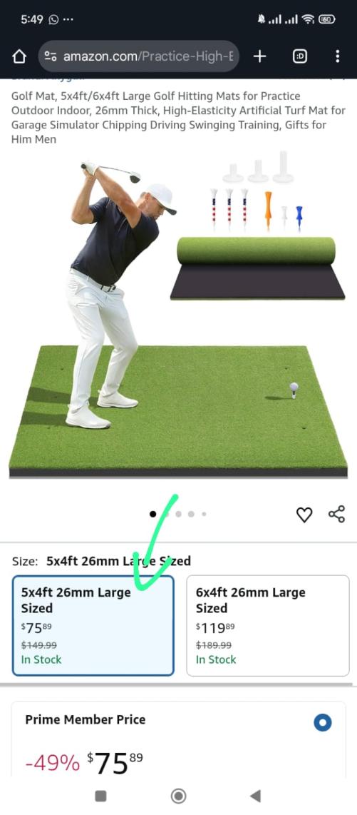357x815 pixels.
Task: Select Prime Member Price radio button
Action: [x=323, y=722]
